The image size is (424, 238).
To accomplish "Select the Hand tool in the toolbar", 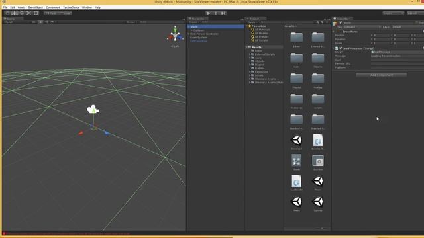I will (x=7, y=13).
